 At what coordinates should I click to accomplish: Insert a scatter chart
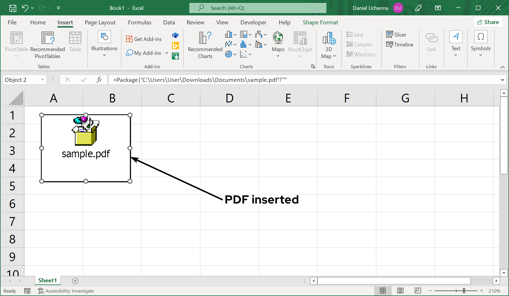tap(244, 54)
